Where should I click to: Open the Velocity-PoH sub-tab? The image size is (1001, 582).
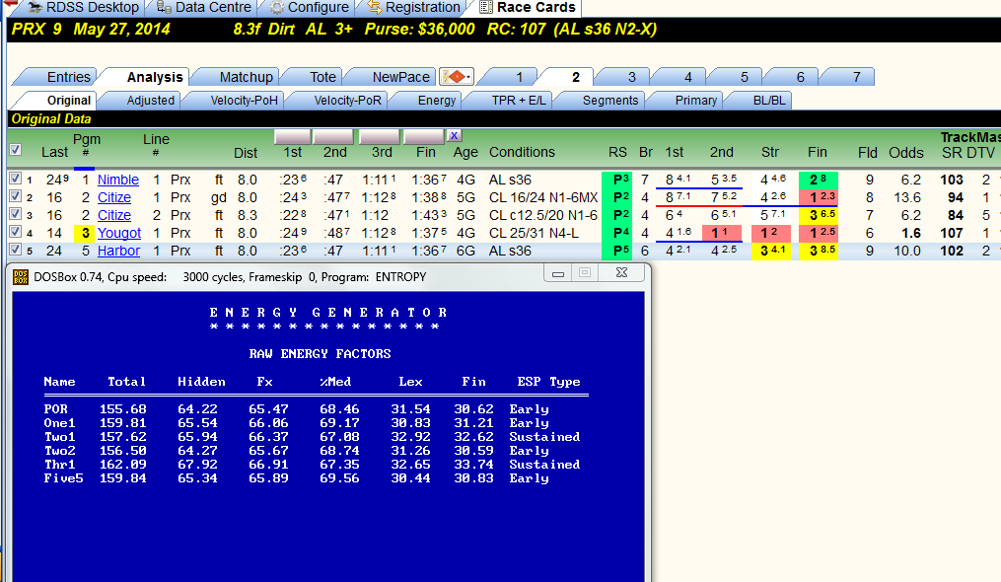(x=234, y=101)
